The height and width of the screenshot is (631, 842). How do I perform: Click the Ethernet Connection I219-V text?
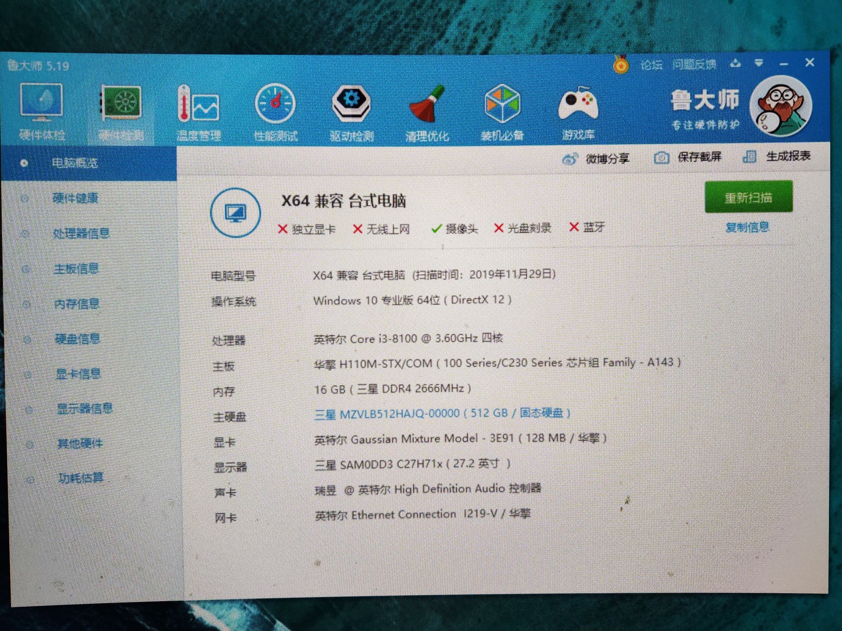tap(423, 514)
